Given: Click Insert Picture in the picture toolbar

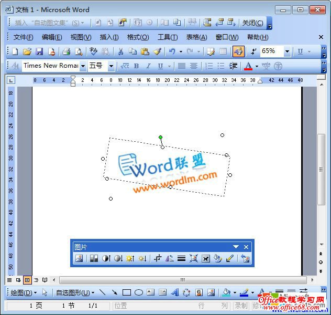Looking at the screenshot, I should [79, 258].
